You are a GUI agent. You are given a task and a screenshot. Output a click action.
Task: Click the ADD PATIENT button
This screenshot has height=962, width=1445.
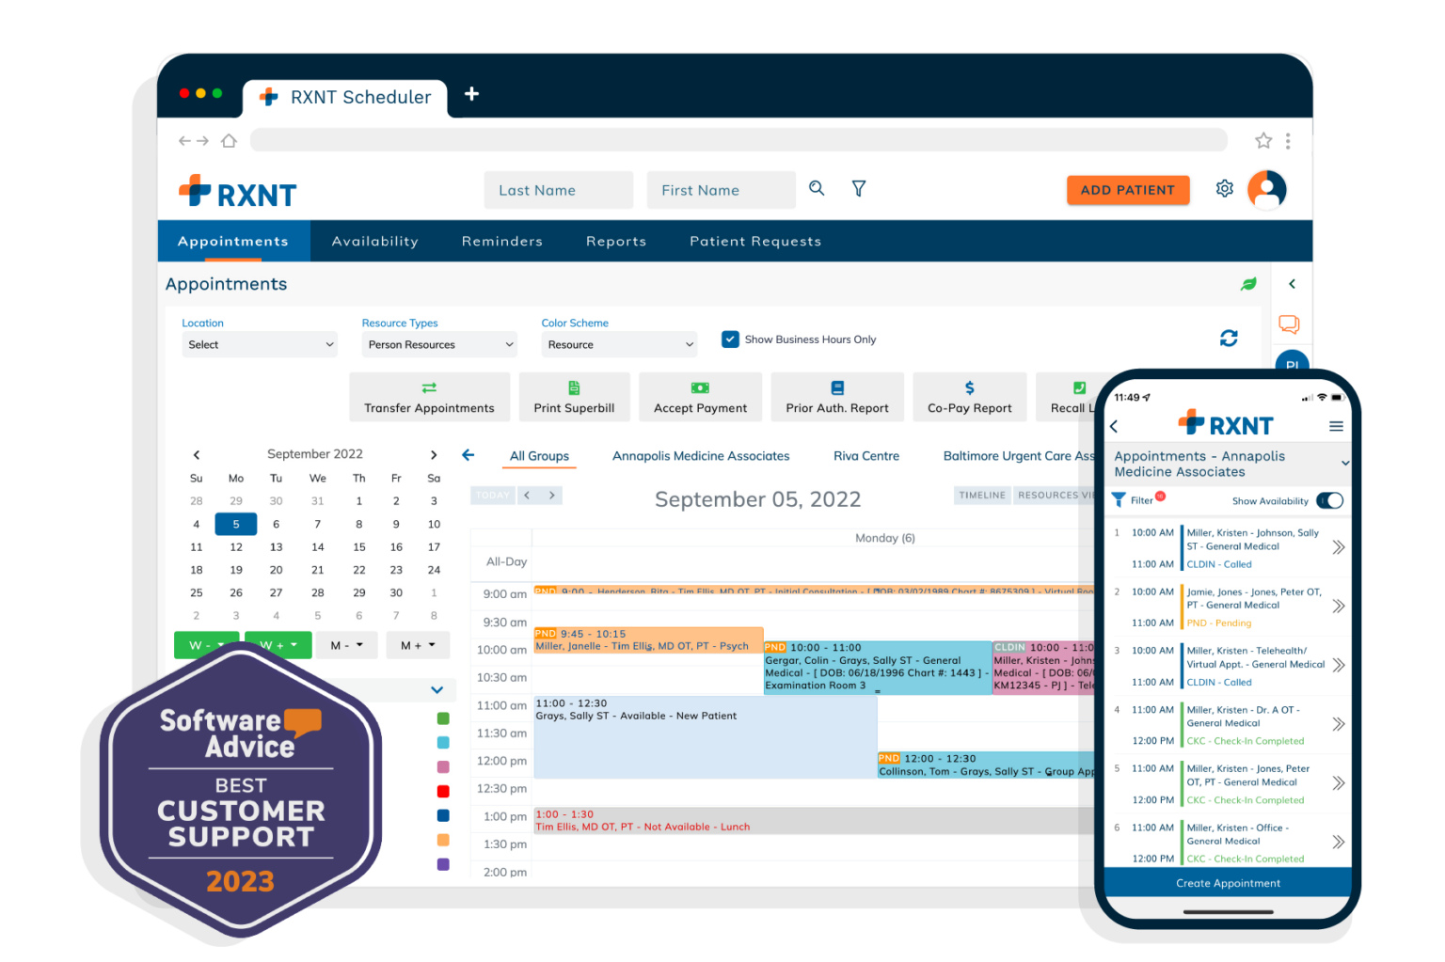[x=1127, y=189]
